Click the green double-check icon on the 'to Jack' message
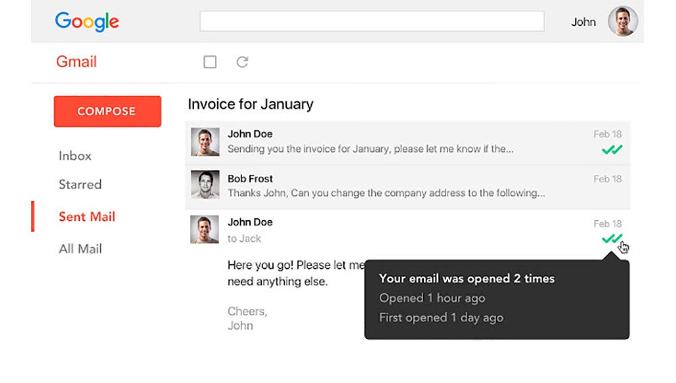The width and height of the screenshot is (676, 383). [x=612, y=238]
